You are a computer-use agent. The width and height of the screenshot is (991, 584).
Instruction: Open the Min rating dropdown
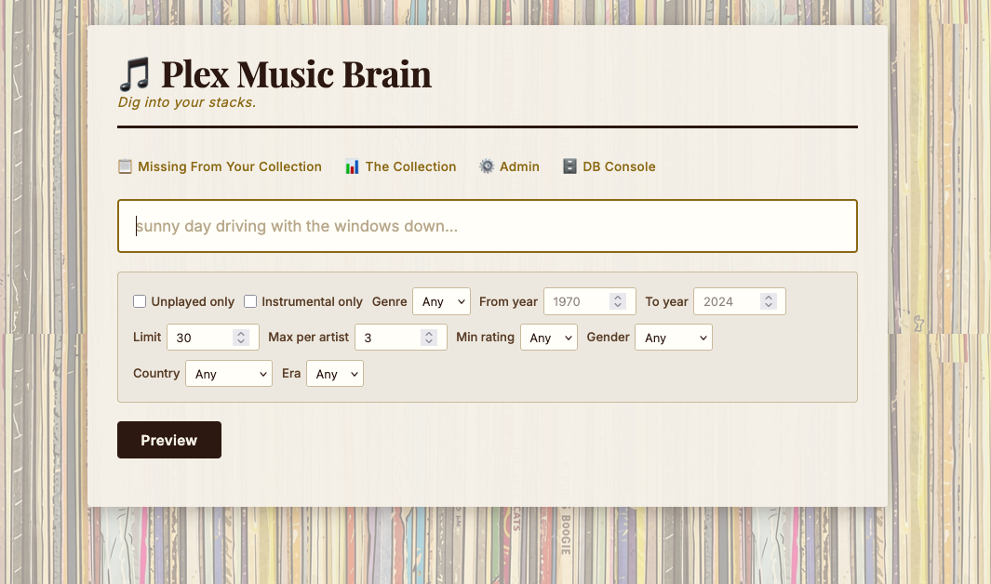point(549,338)
